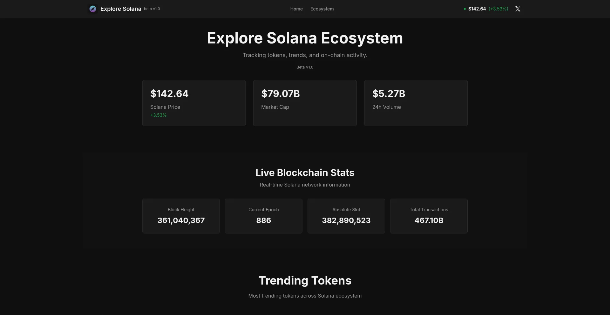Open the X (Twitter) icon link
The image size is (610, 315).
tap(518, 9)
